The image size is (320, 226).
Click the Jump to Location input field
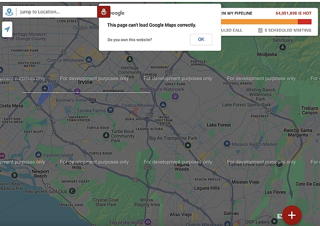click(x=57, y=12)
